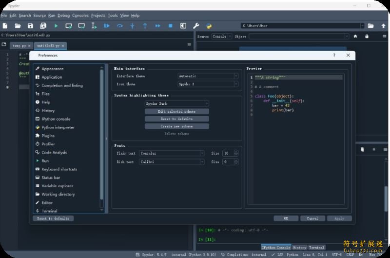390x258 pixels.
Task: Expand working directory path dropdown
Action: pos(362,26)
